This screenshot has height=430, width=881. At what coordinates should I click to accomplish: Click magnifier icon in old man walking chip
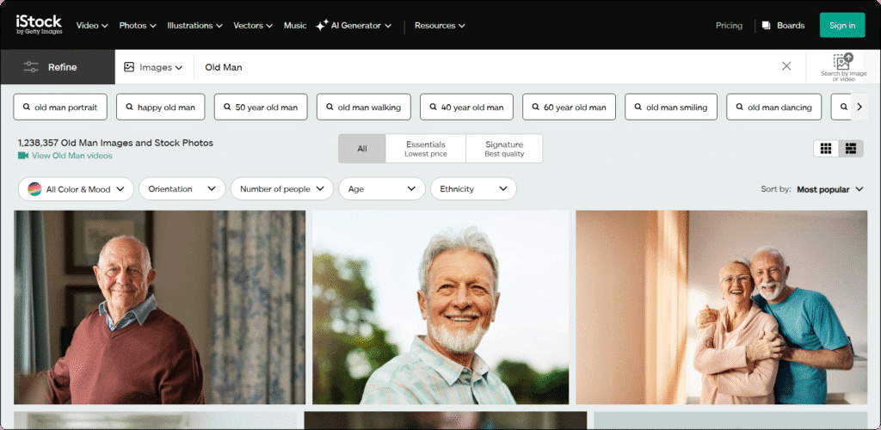[330, 107]
